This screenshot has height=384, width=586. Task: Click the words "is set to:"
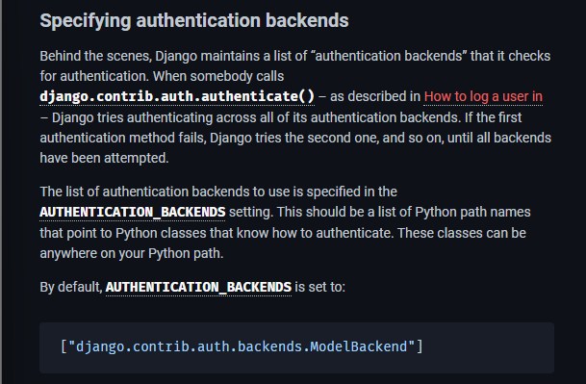tap(319, 287)
